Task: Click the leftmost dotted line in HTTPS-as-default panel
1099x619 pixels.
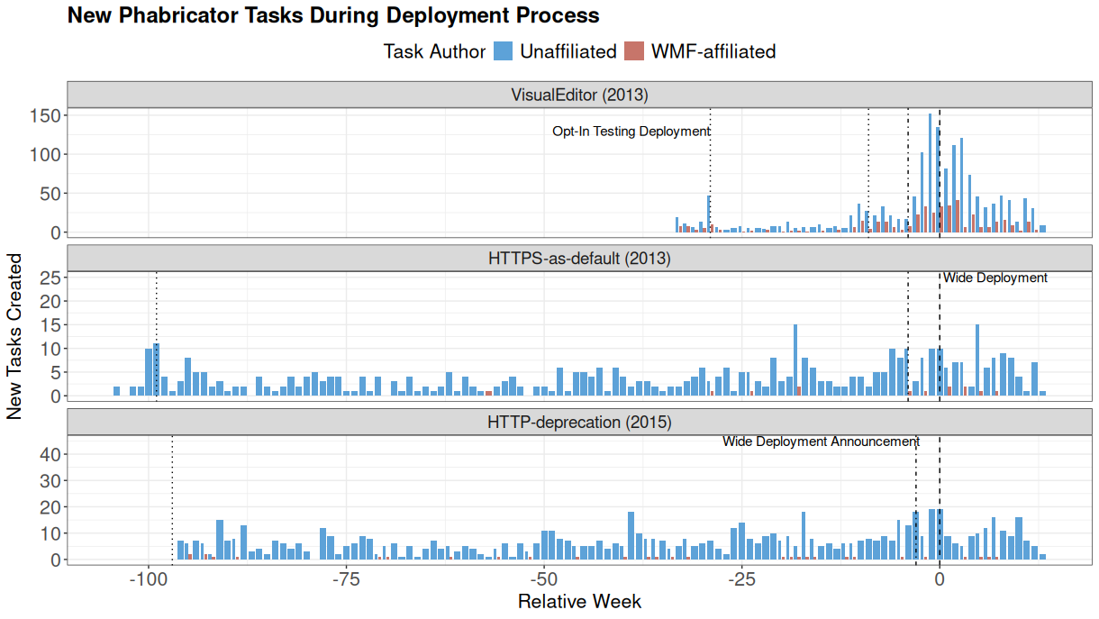Action: click(157, 335)
